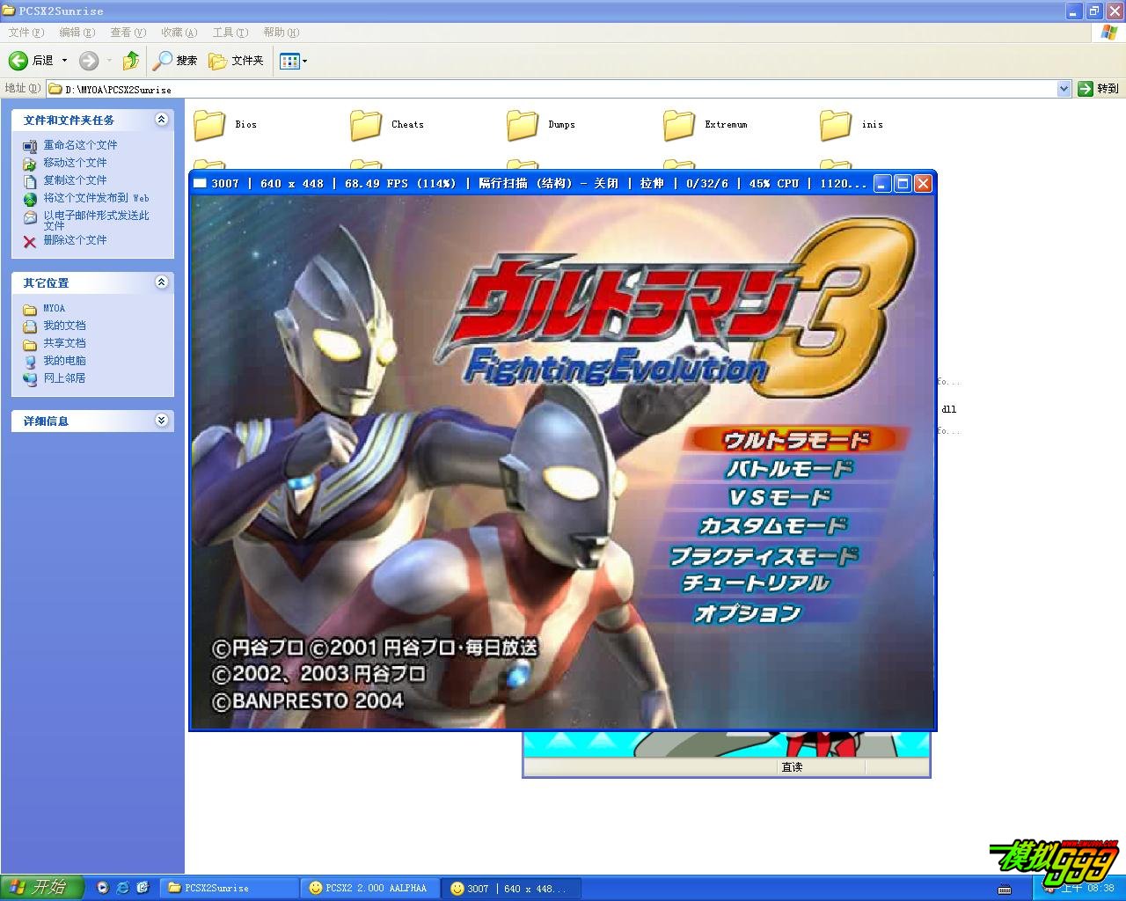Switch to 3007 game window taskbar button
The image size is (1126, 901).
click(x=512, y=888)
